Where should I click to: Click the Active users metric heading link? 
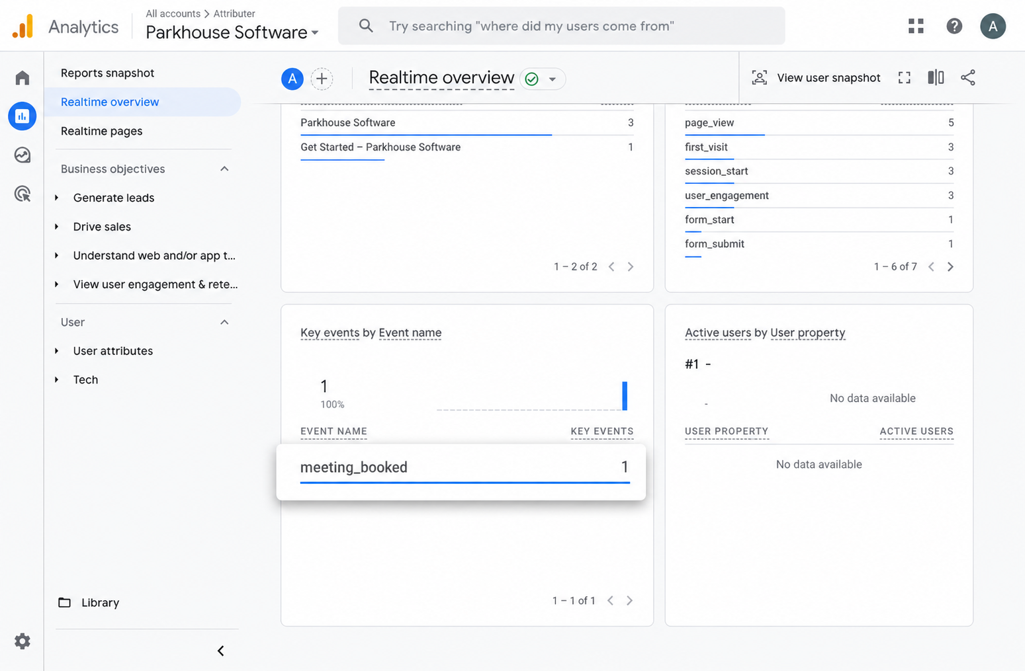[x=718, y=333]
